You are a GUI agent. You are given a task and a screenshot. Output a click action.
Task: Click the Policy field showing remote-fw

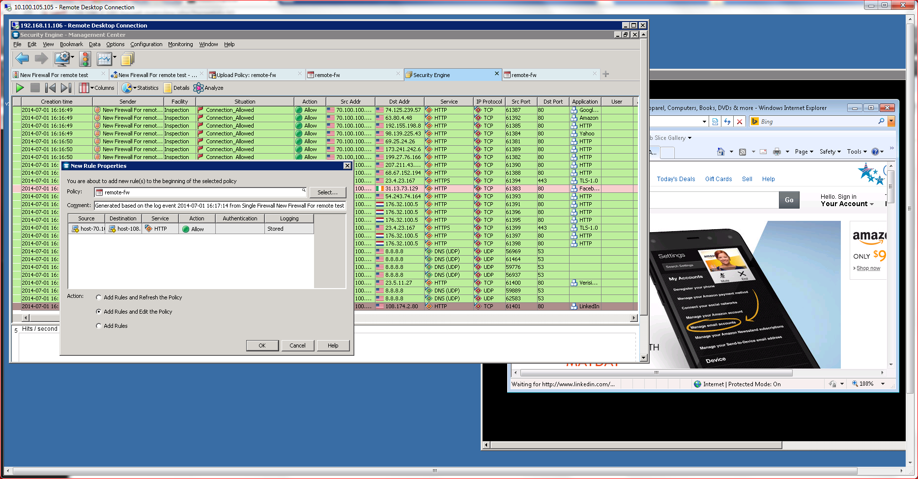[x=201, y=192]
